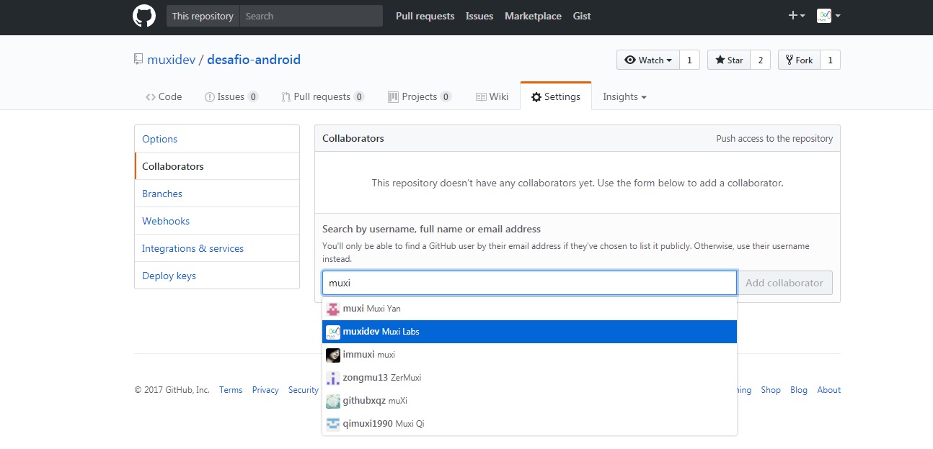Open Integrations & services settings

tap(217, 248)
